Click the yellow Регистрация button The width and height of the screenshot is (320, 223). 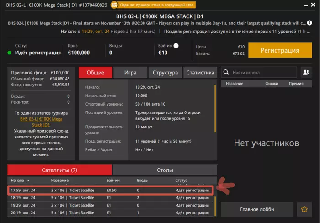[x=280, y=50]
